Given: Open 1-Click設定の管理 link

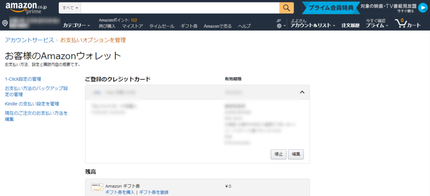Looking at the screenshot, I should (x=23, y=79).
